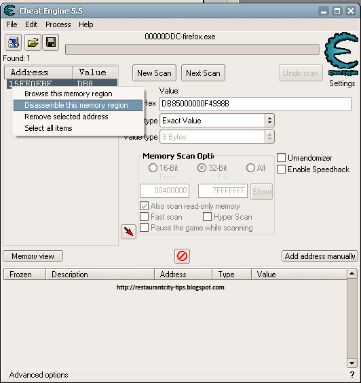Choose Disassemble this memory region
The height and width of the screenshot is (383, 361).
78,105
